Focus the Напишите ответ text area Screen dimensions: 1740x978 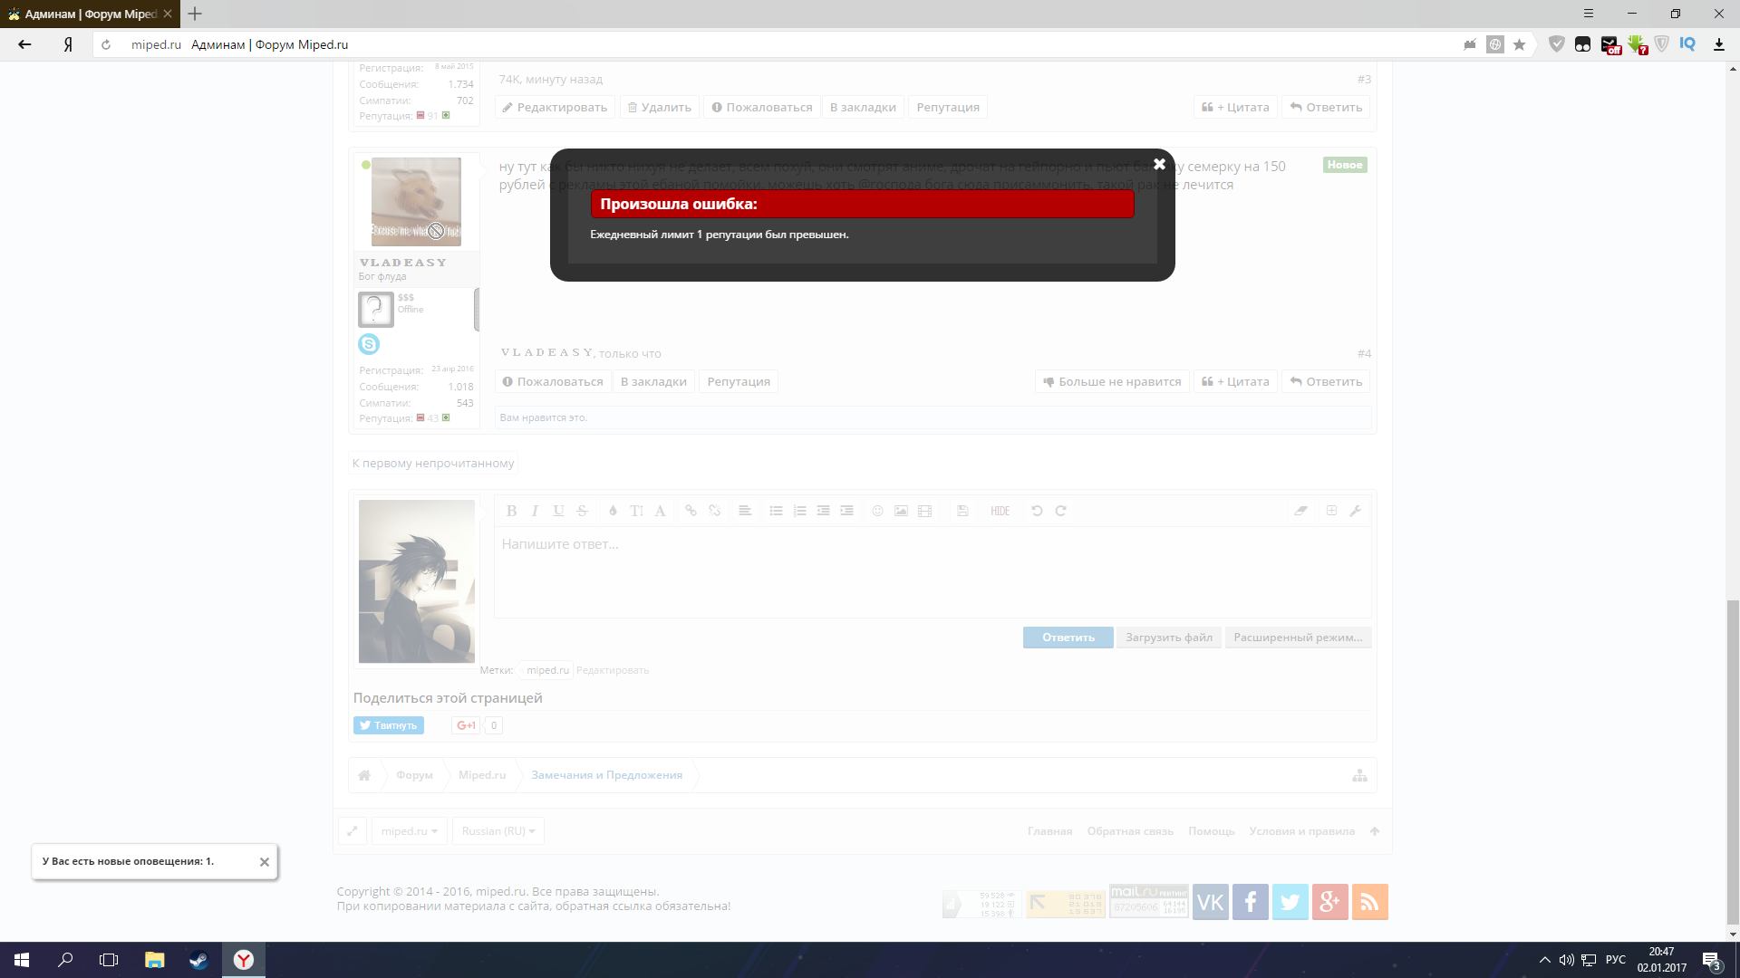pyautogui.click(x=933, y=572)
